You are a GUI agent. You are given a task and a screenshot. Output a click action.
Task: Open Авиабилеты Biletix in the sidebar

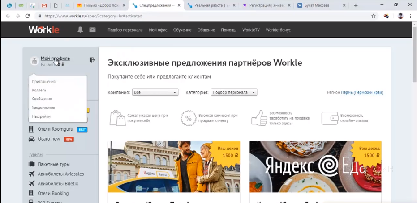pyautogui.click(x=58, y=183)
